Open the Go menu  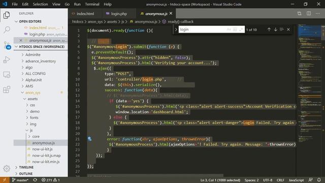[x=67, y=4]
